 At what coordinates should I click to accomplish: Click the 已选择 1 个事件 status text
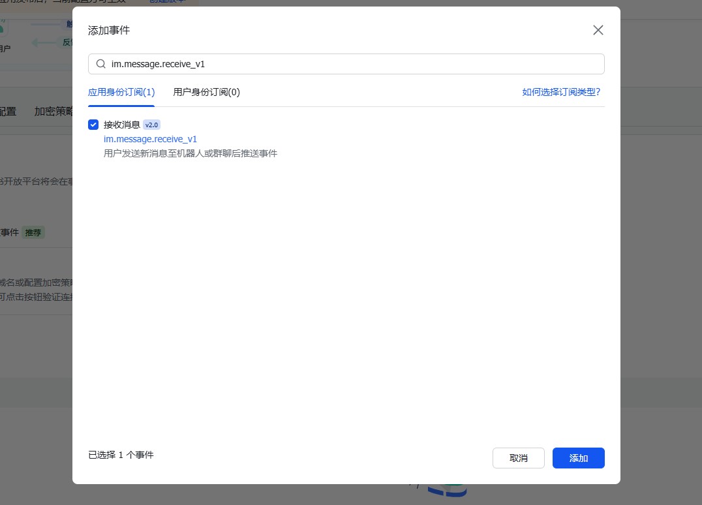click(121, 455)
